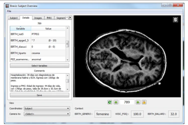The width and height of the screenshot is (188, 125).
Task: Select the Details tab
Action: click(26, 18)
